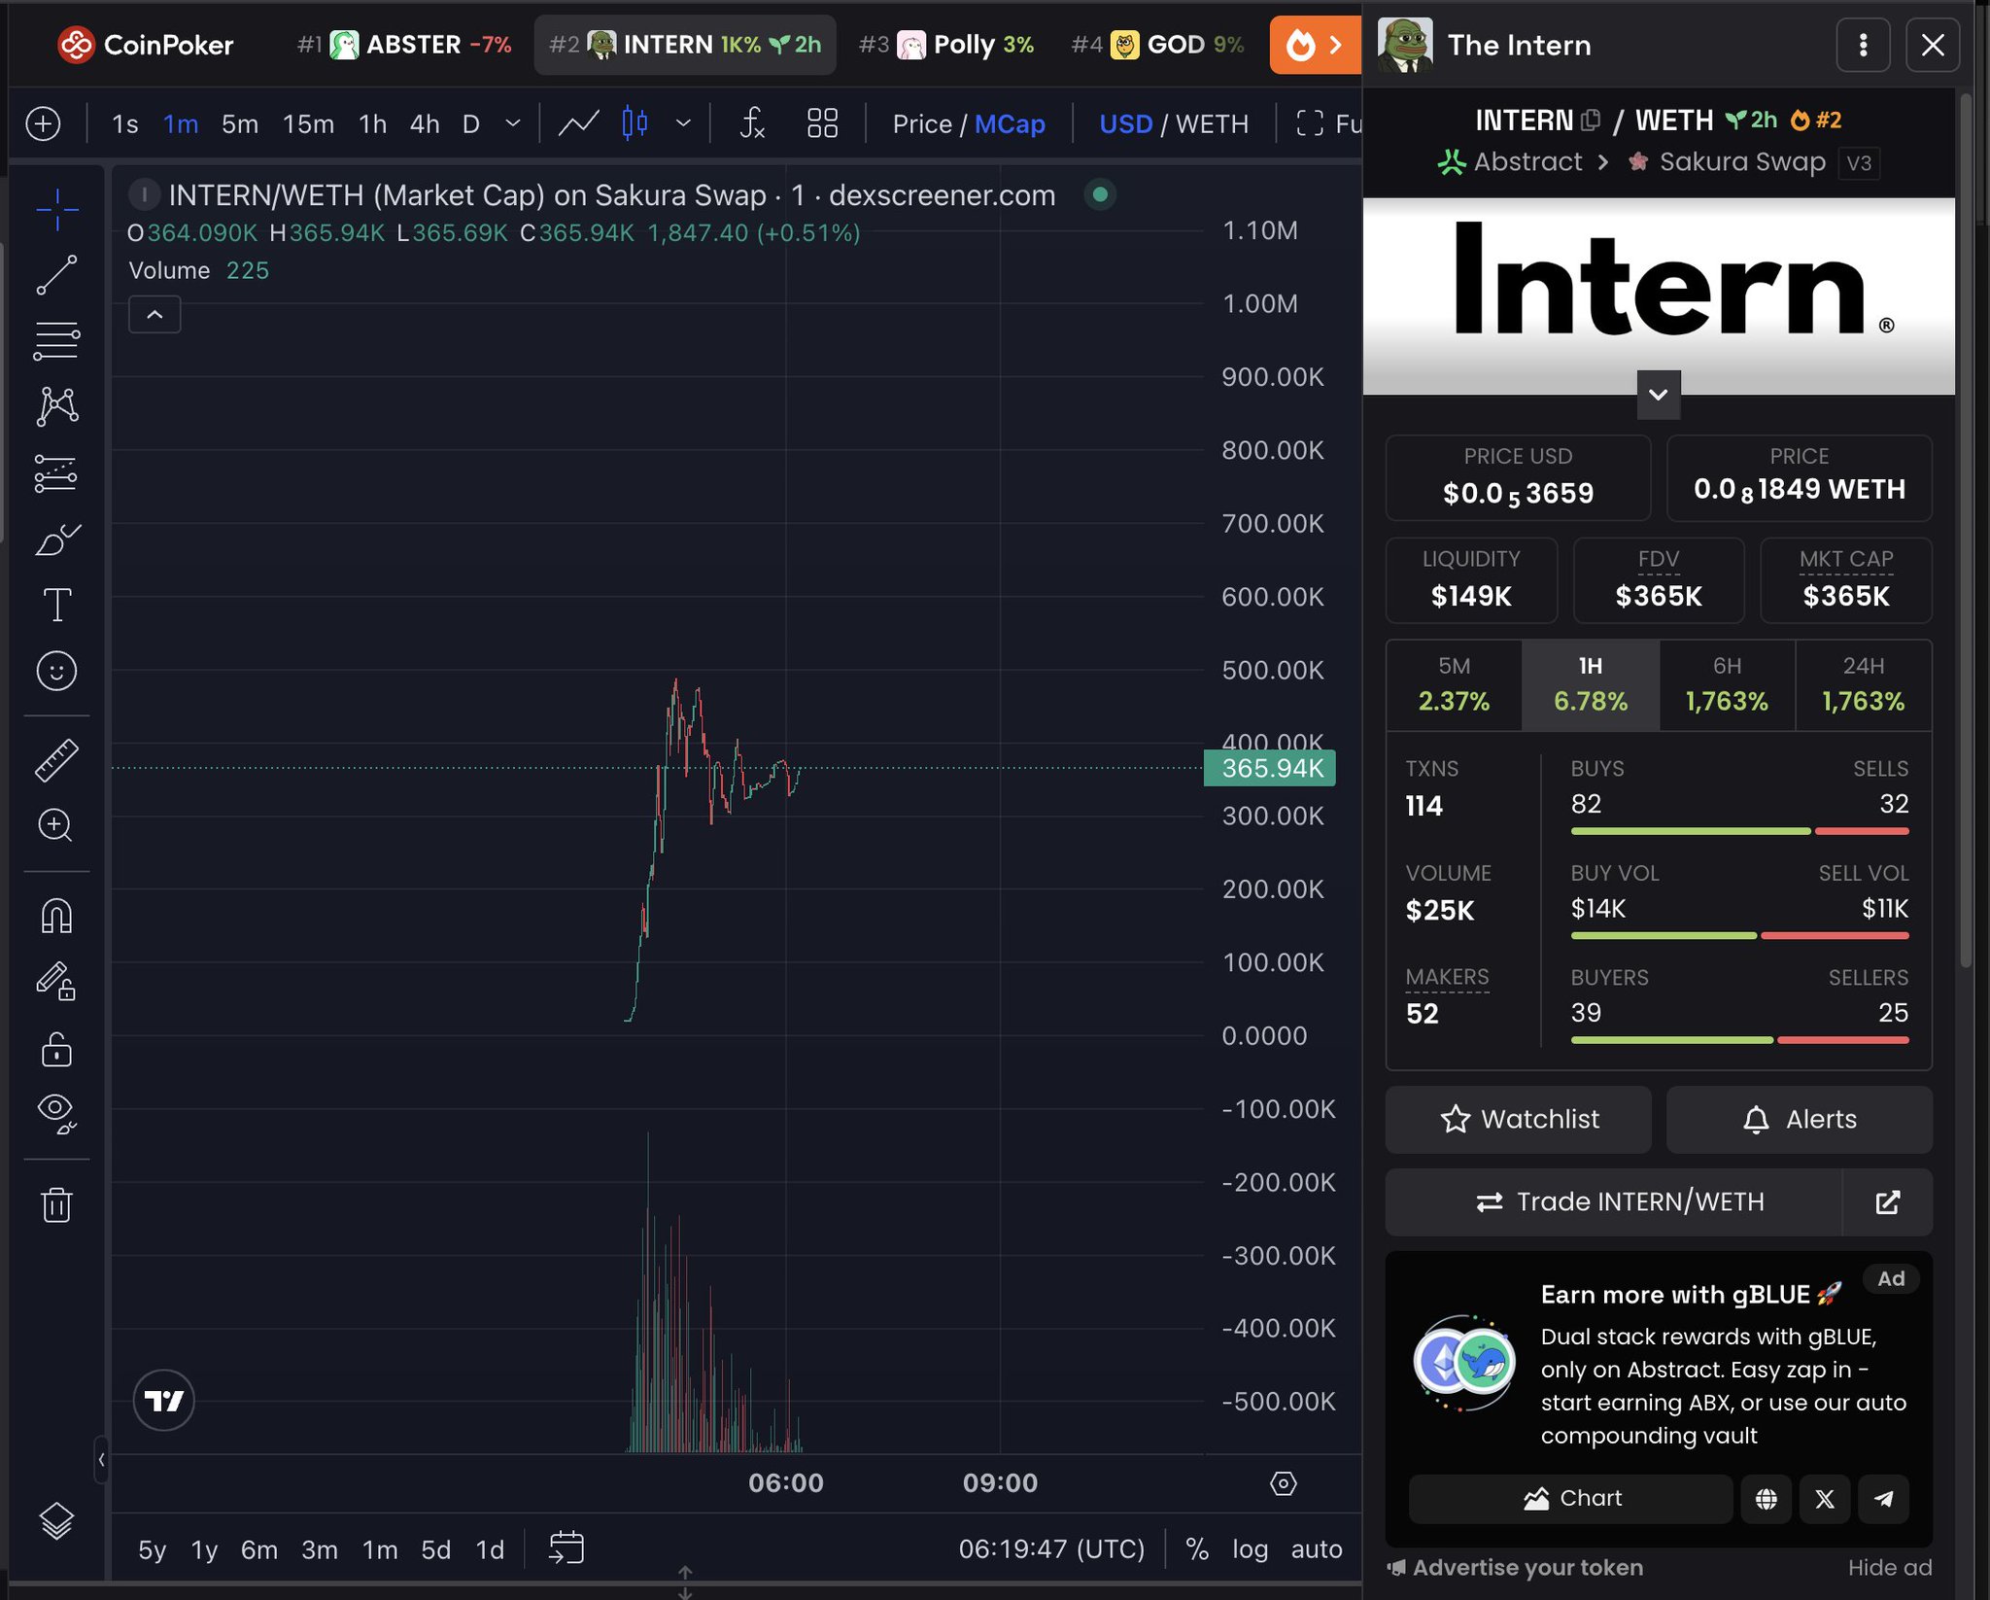Expand the Intern banner chevron
This screenshot has width=1990, height=1600.
[1658, 395]
